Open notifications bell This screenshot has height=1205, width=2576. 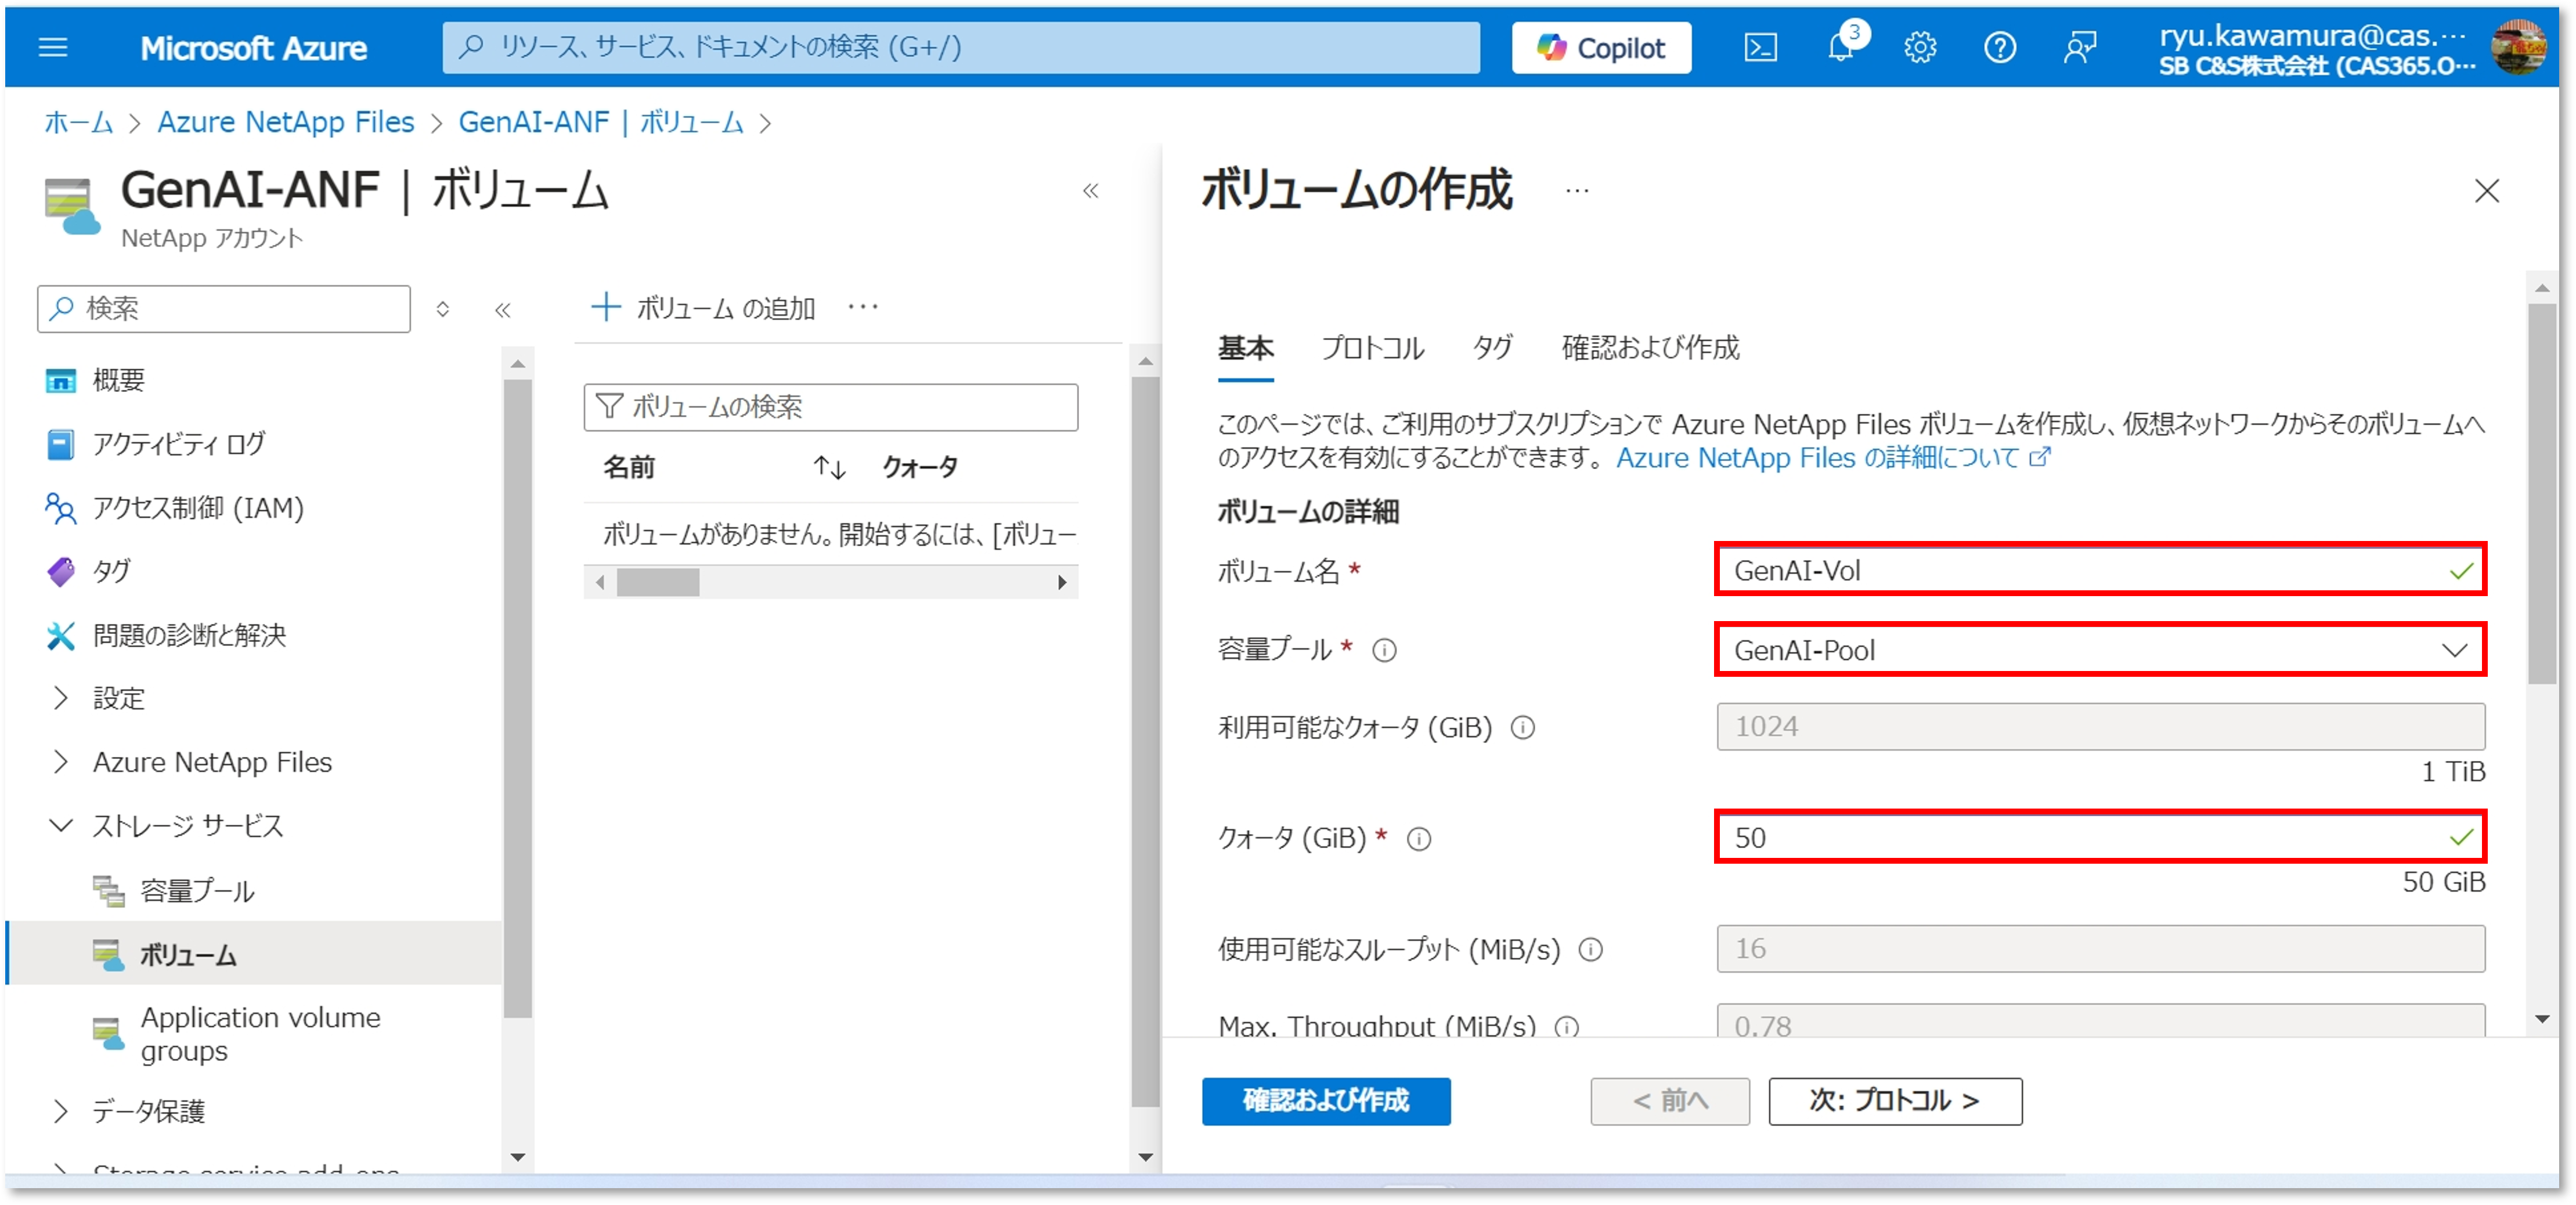click(1841, 47)
